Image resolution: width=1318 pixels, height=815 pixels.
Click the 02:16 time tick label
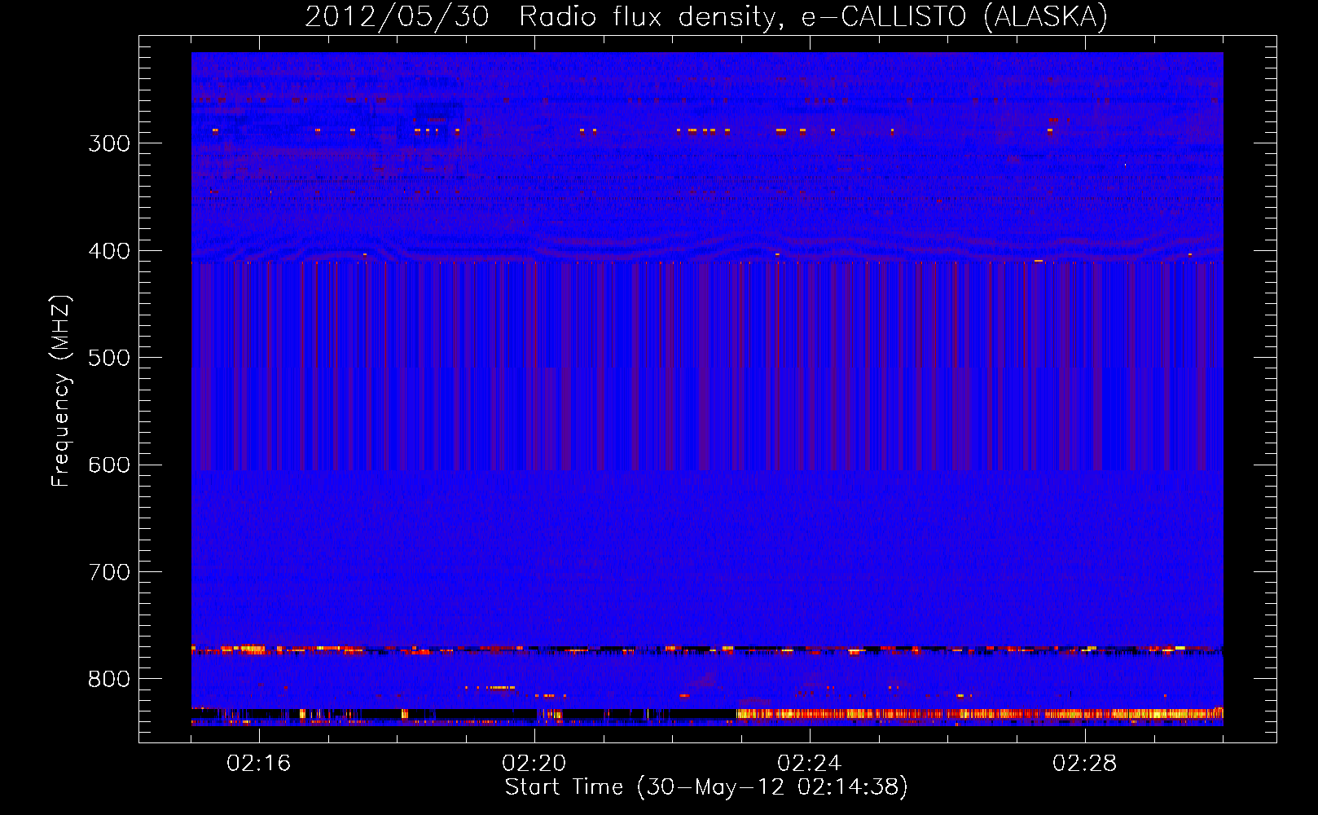[259, 764]
